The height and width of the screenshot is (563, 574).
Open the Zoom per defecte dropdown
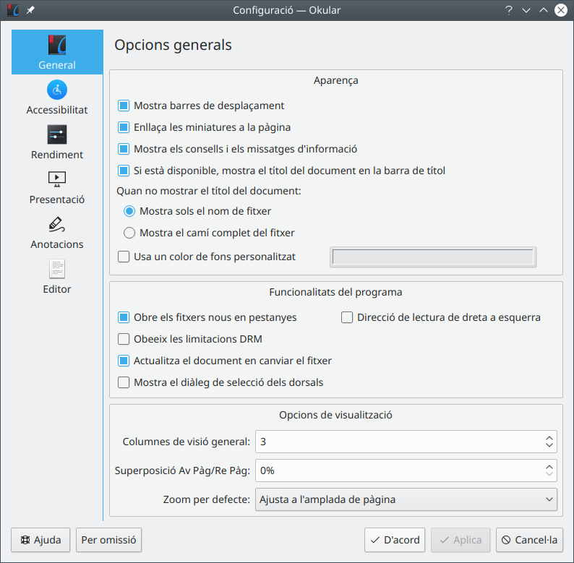(x=406, y=499)
